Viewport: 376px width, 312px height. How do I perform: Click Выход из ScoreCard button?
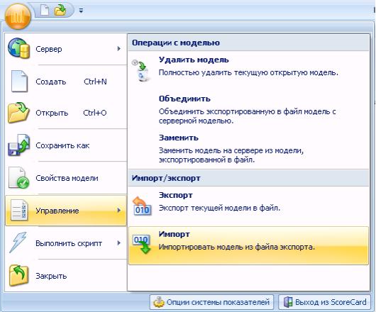(325, 302)
